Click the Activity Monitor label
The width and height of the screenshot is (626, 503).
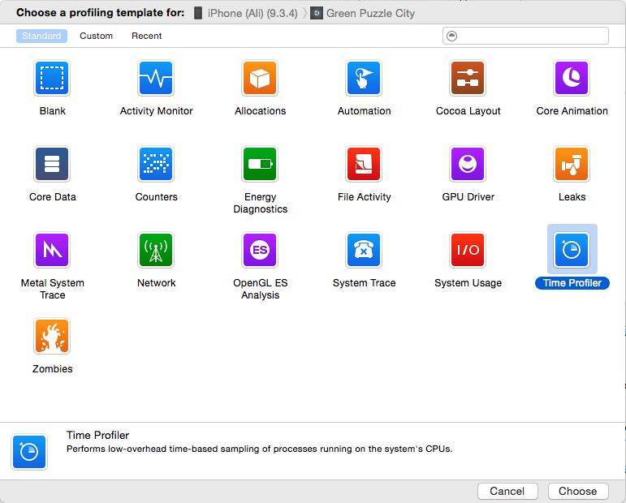tap(157, 111)
